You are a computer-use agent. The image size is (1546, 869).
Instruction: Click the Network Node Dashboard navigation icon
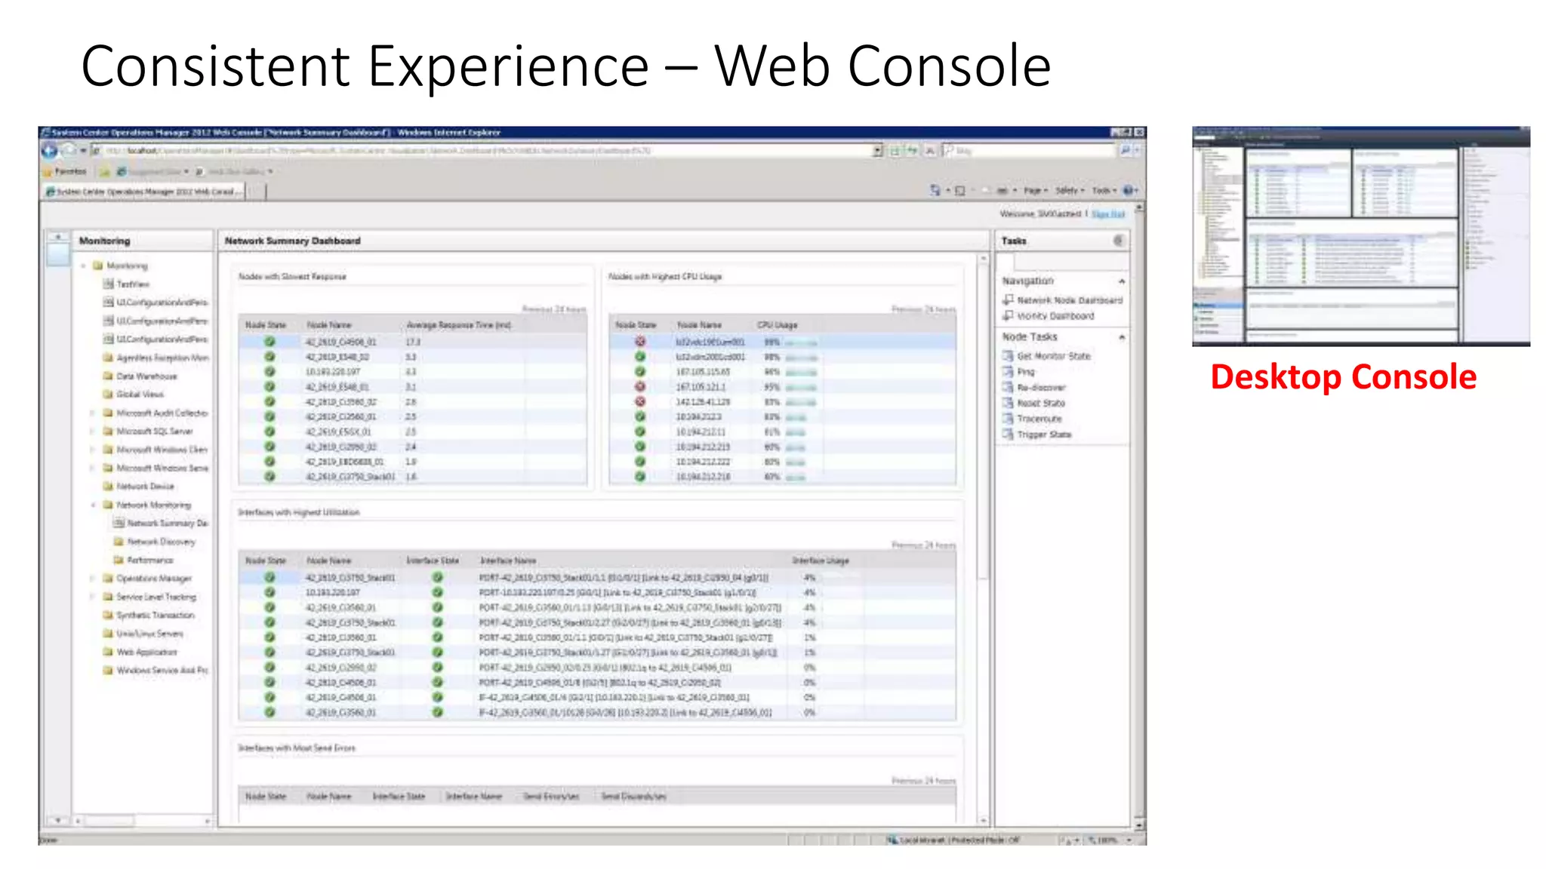click(1008, 299)
